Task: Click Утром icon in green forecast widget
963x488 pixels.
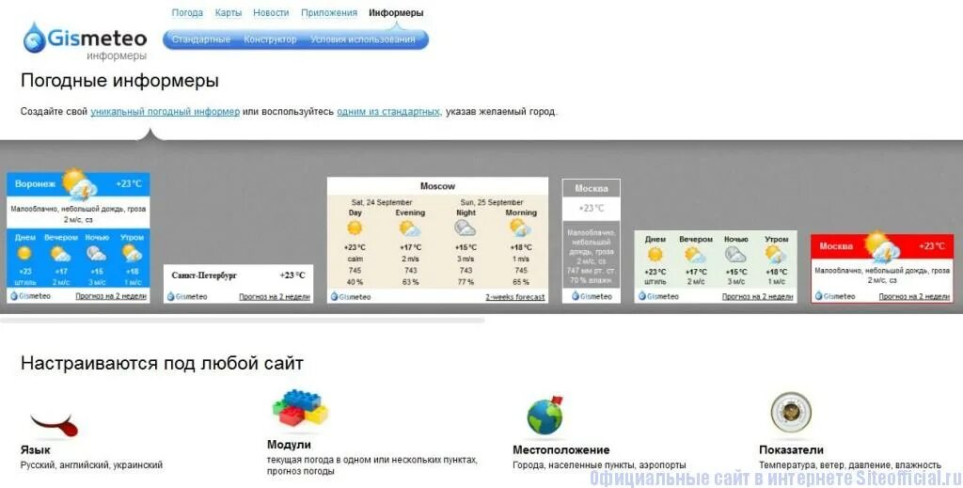Action: 776,254
